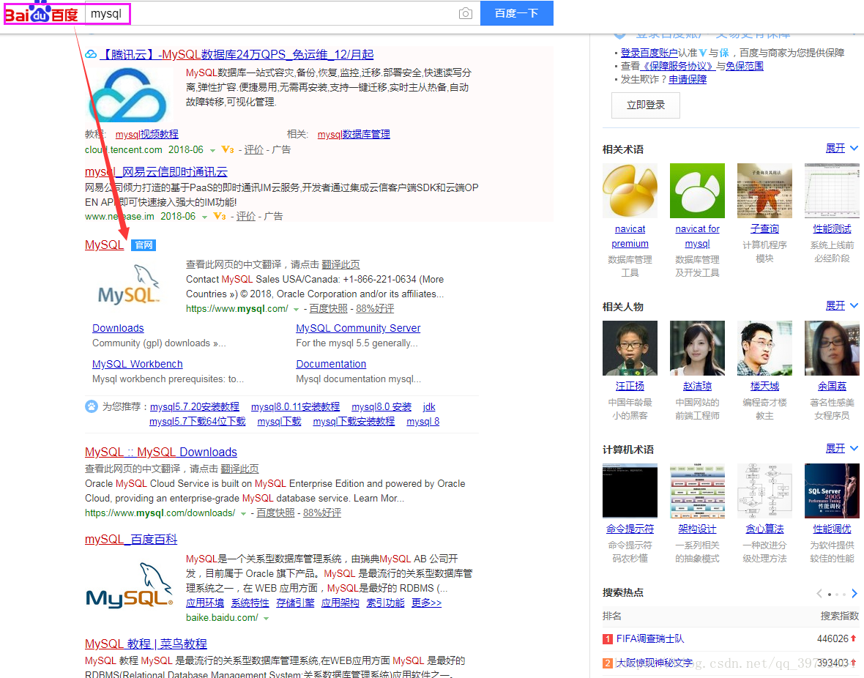
Task: Open Documentation link
Action: pos(331,364)
